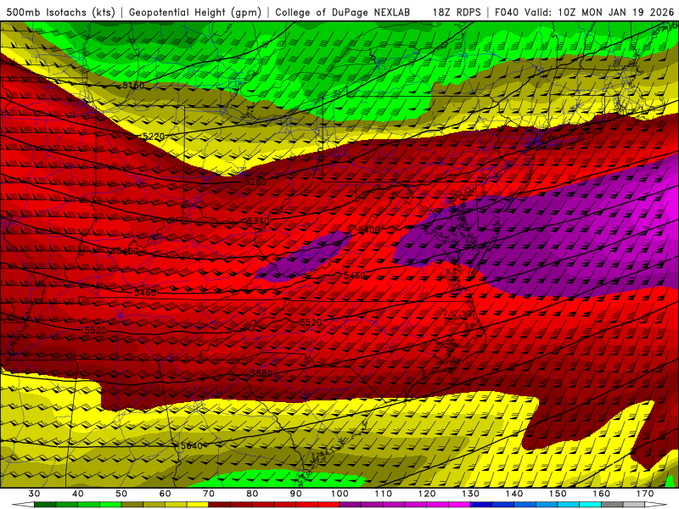679x509 pixels.
Task: Click the 40 value on the color scale
Action: tap(77, 494)
